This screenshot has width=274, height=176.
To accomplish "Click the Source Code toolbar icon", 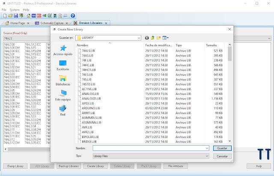I will (x=66, y=16).
